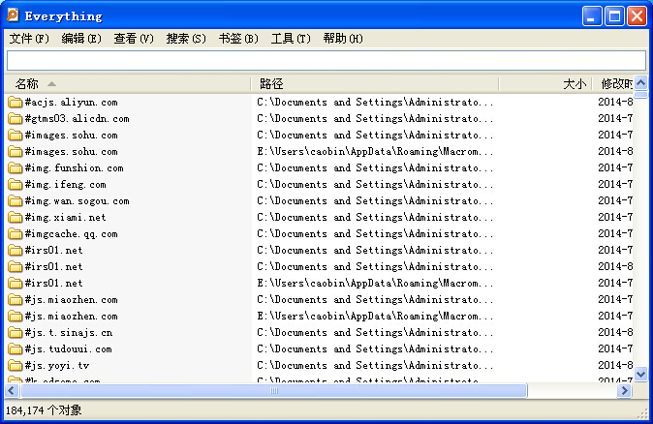This screenshot has width=653, height=424.
Task: Open the 工具(T) menu
Action: (x=291, y=39)
